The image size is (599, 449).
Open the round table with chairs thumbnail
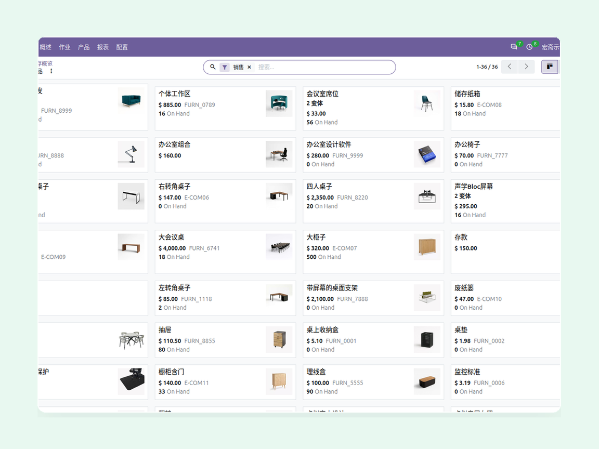(x=131, y=339)
